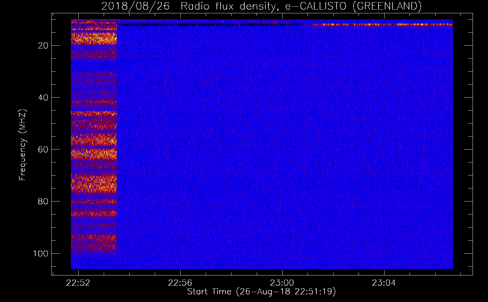Image resolution: width=488 pixels, height=302 pixels.
Task: Click the 80 frequency tick label
Action: 43,201
